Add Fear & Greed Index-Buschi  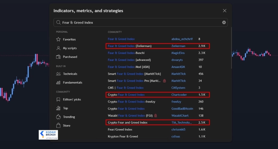[126, 53]
